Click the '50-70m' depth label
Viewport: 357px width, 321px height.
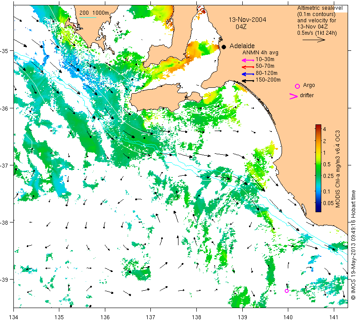tap(265, 66)
